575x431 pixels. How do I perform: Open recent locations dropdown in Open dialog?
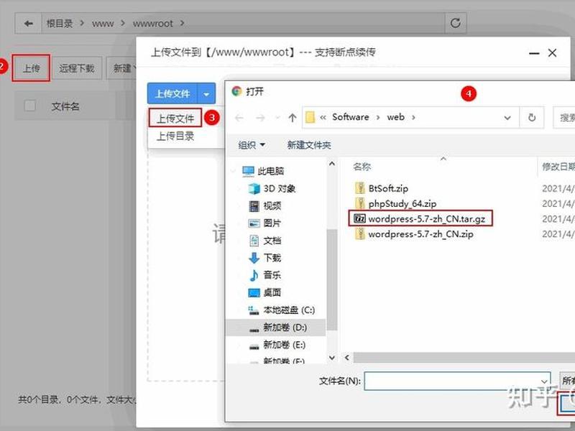point(277,118)
